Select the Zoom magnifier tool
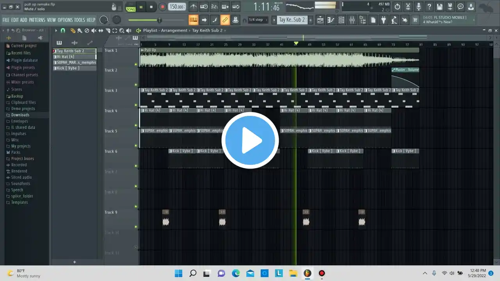Viewport: 500px width, 281px height. tap(122, 30)
